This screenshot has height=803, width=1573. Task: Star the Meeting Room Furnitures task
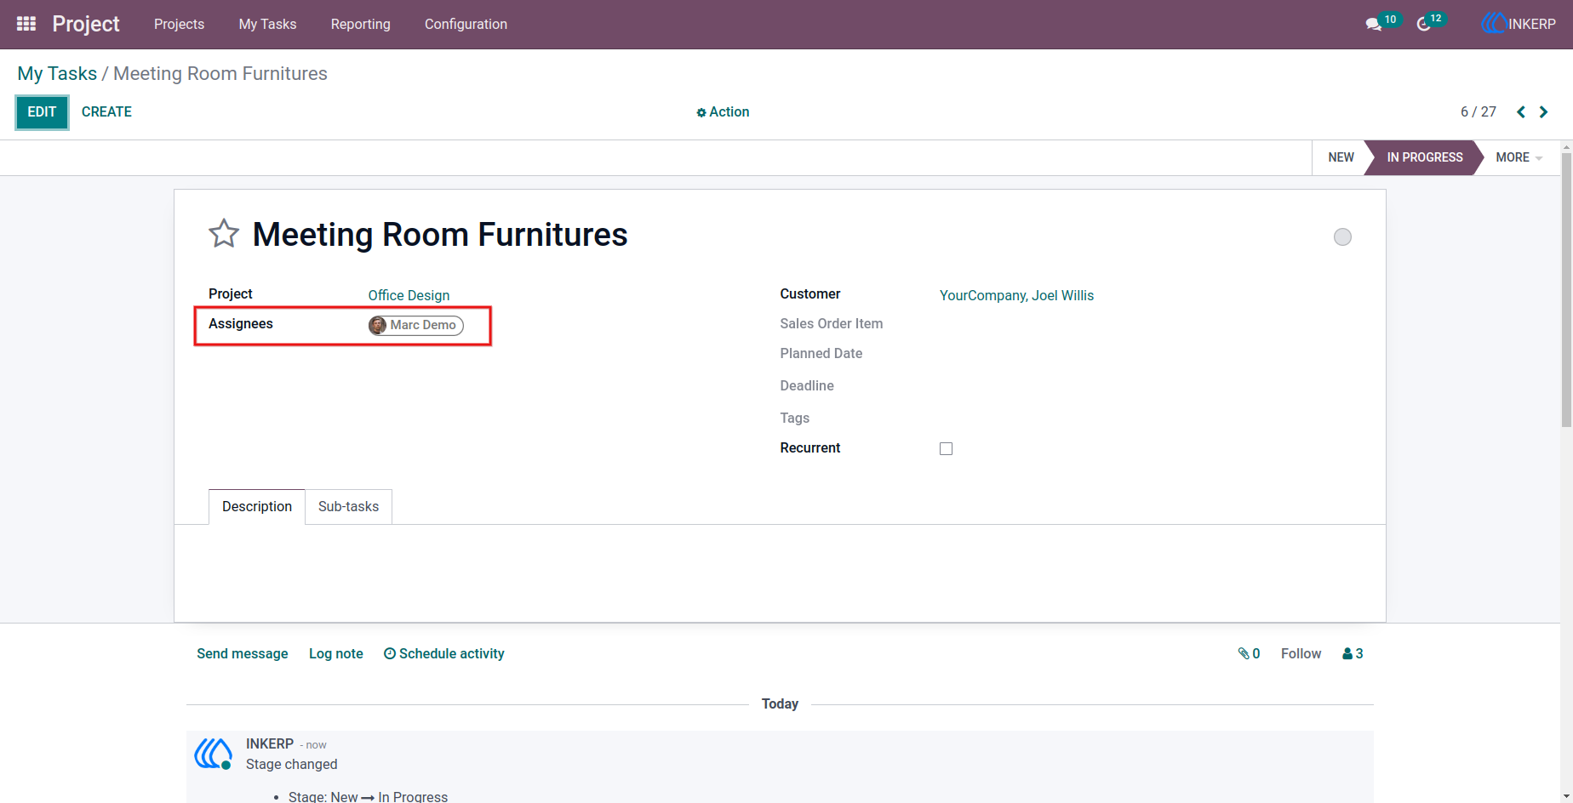pos(224,234)
